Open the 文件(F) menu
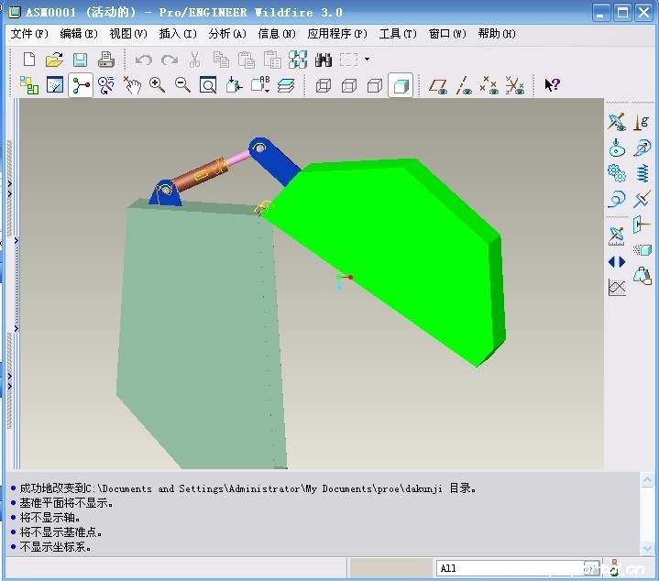Image resolution: width=659 pixels, height=581 pixels. coord(29,34)
